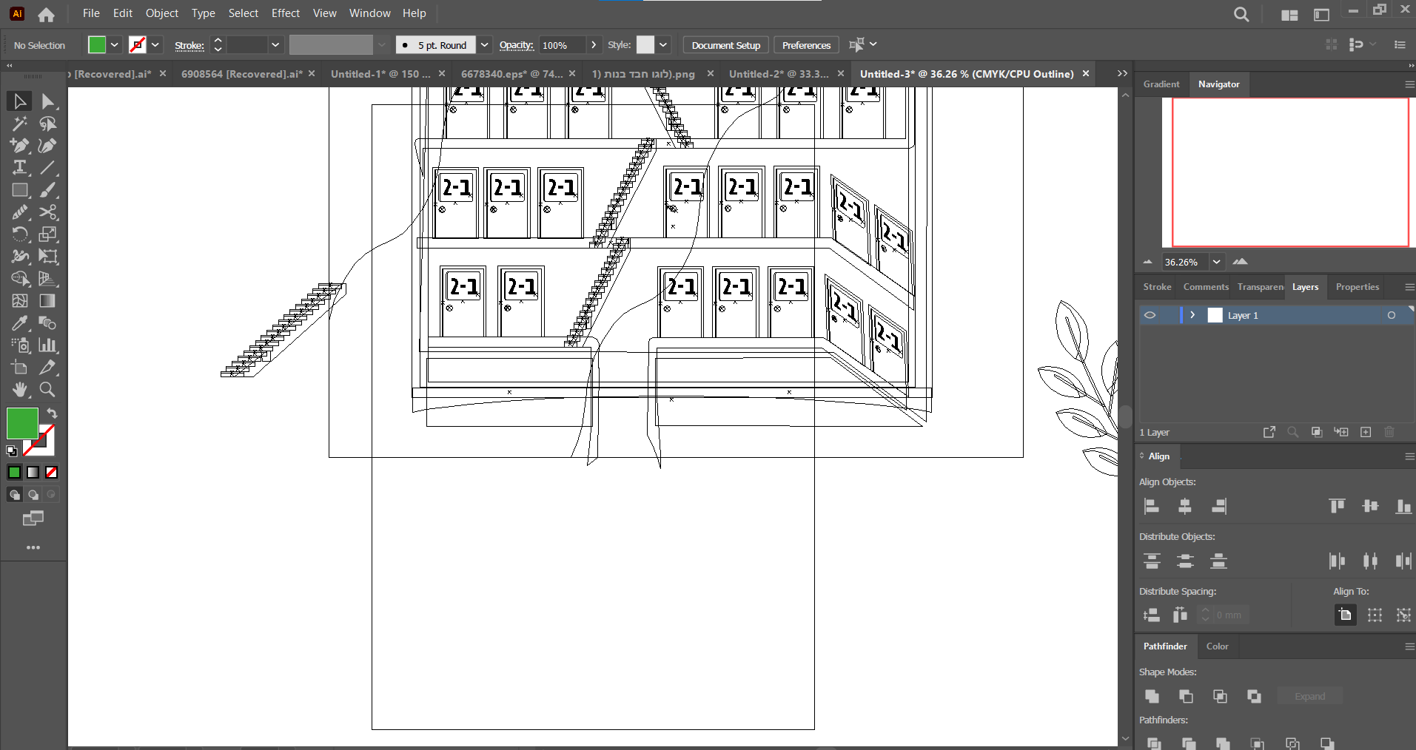This screenshot has height=750, width=1416.
Task: Go to Illustrator Home screen
Action: [46, 14]
